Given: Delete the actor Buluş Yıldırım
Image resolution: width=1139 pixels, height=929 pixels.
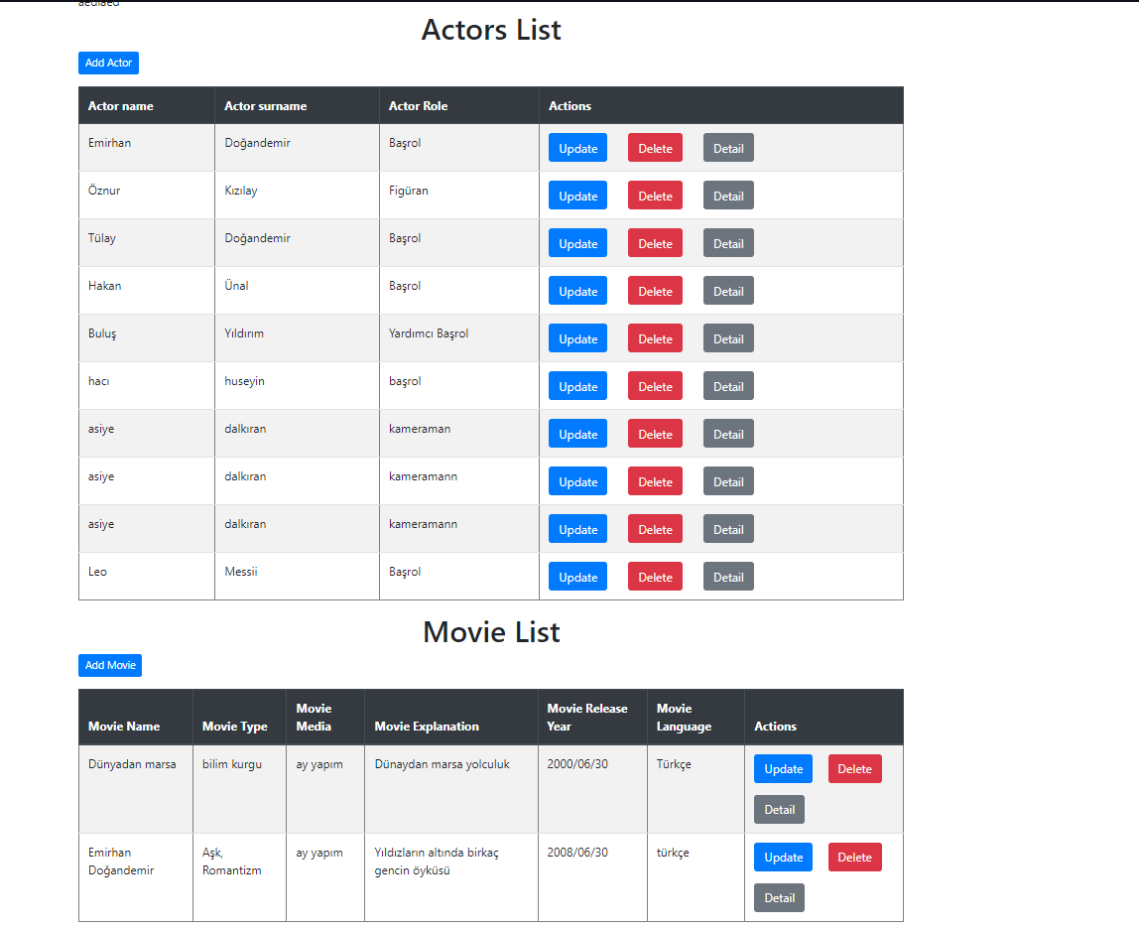Looking at the screenshot, I should (655, 337).
